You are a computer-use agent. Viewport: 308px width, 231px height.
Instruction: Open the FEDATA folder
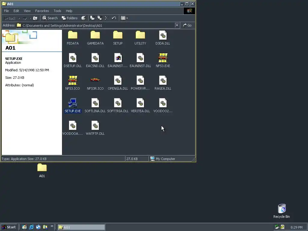pos(73,38)
